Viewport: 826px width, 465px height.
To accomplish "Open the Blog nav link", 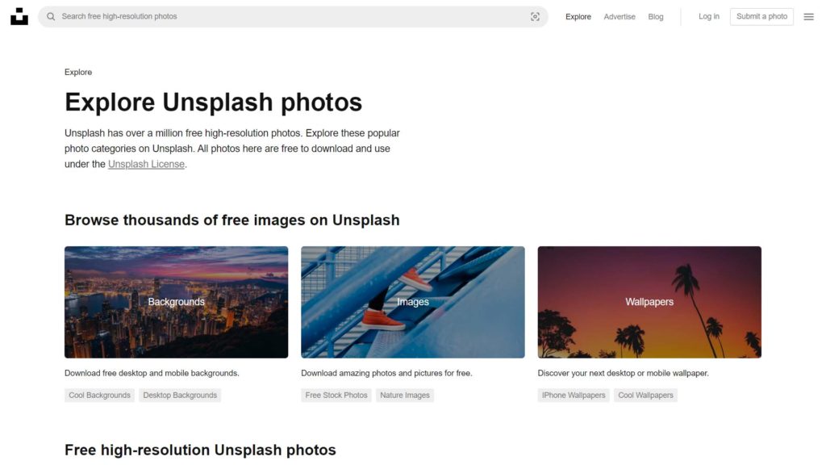I will point(655,17).
